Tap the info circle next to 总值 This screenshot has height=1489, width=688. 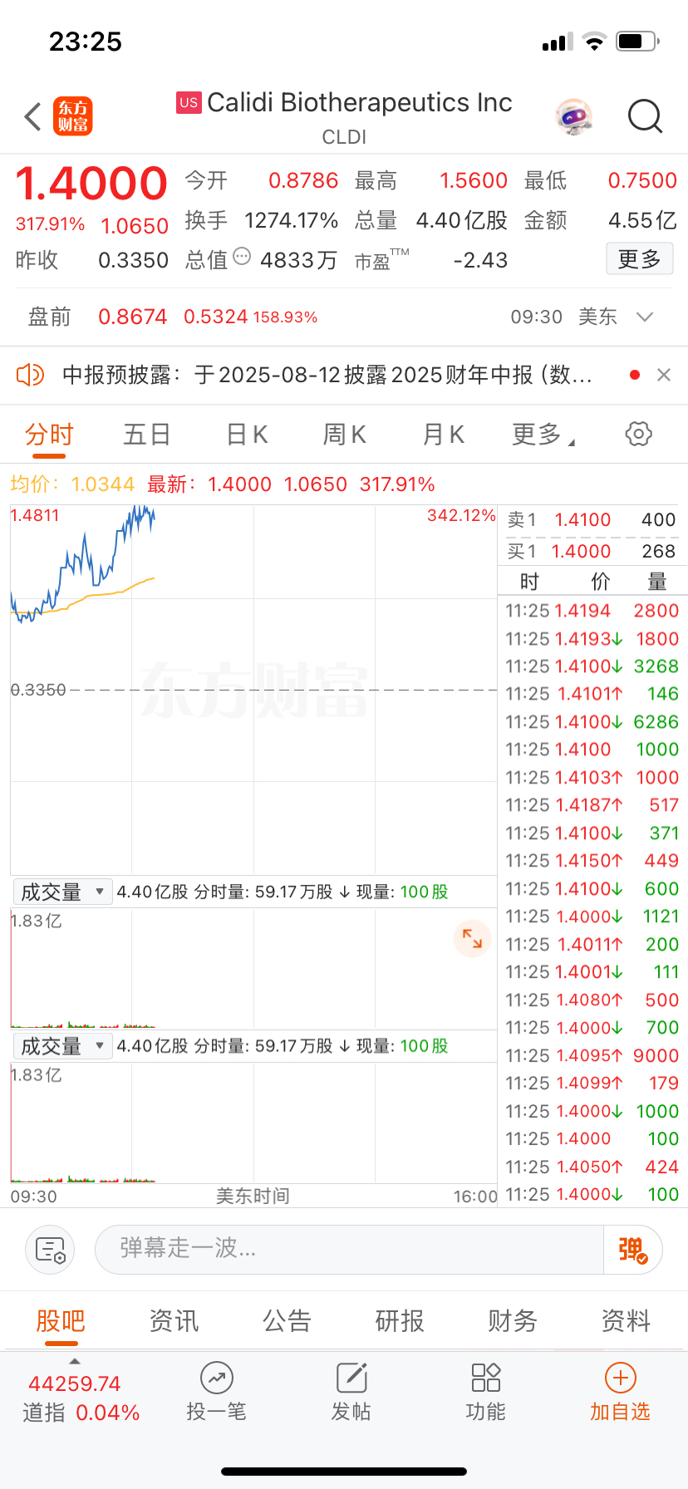242,256
